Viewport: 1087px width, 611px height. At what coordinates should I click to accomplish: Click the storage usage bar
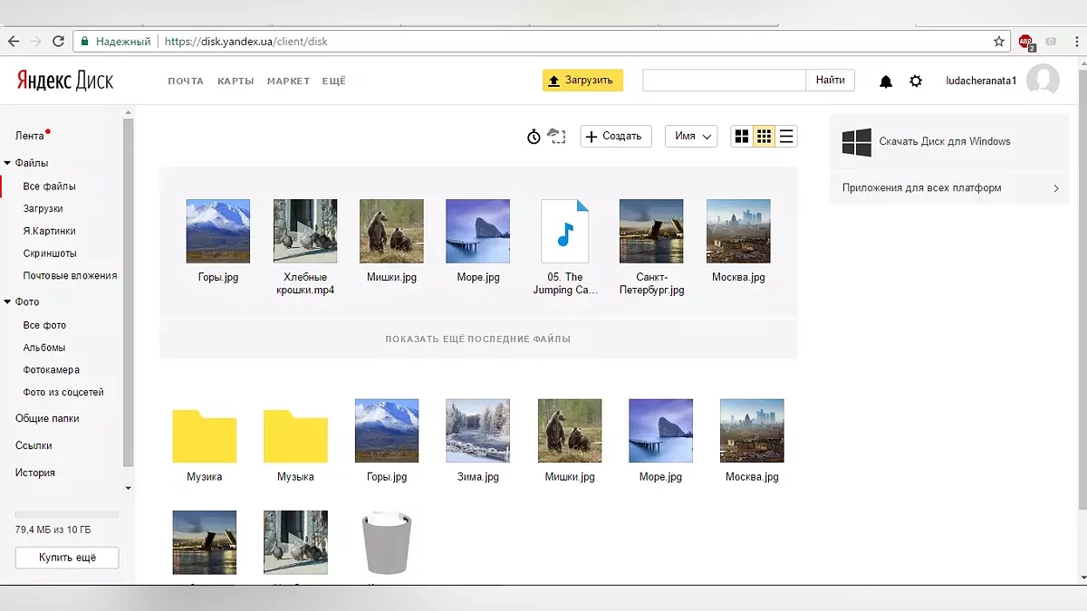pyautogui.click(x=67, y=514)
